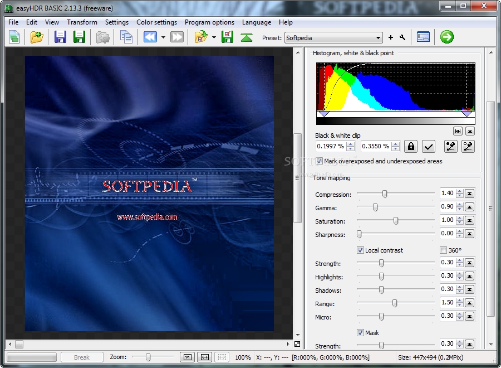This screenshot has height=368, width=501.
Task: Click the white clip percentage spinner arrows
Action: tap(396, 147)
